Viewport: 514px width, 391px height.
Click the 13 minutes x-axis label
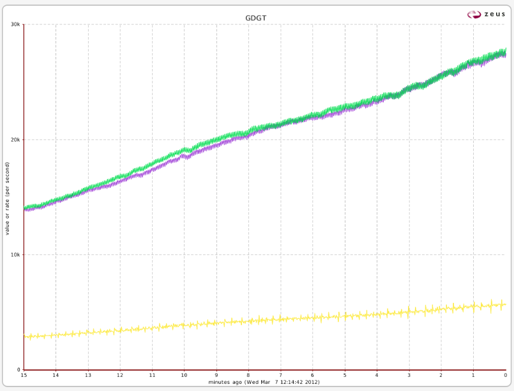pos(88,375)
